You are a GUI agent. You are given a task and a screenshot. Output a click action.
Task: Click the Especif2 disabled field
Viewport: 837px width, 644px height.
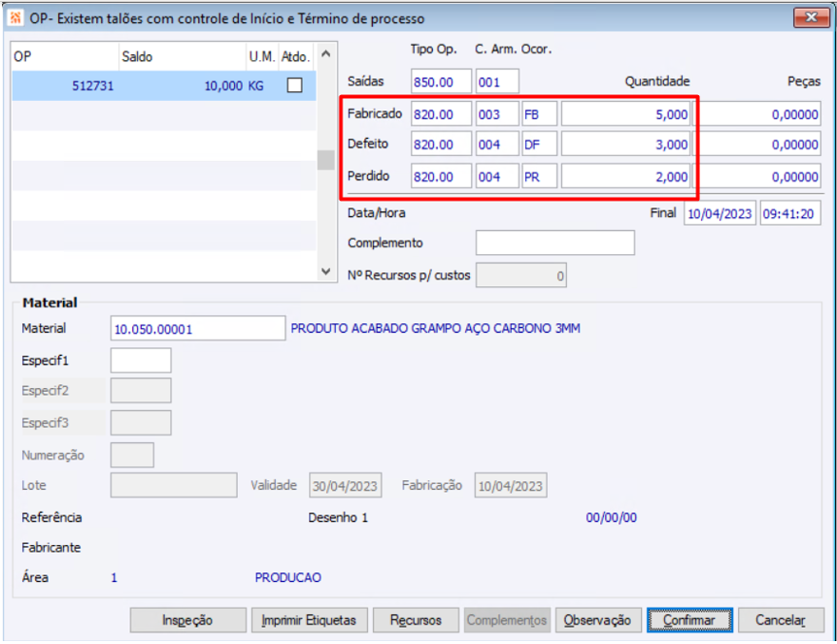pyautogui.click(x=141, y=391)
